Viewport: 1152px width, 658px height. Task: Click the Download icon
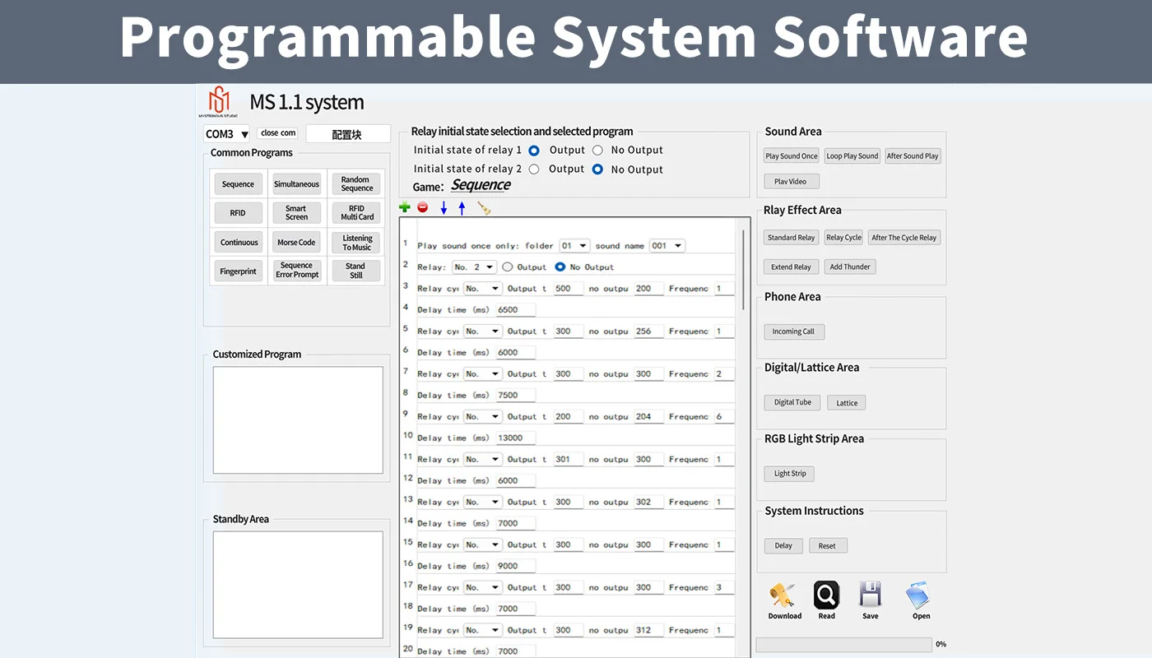pos(784,595)
